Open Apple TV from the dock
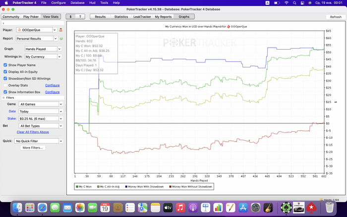The width and height of the screenshot is (347, 217). 168,208
